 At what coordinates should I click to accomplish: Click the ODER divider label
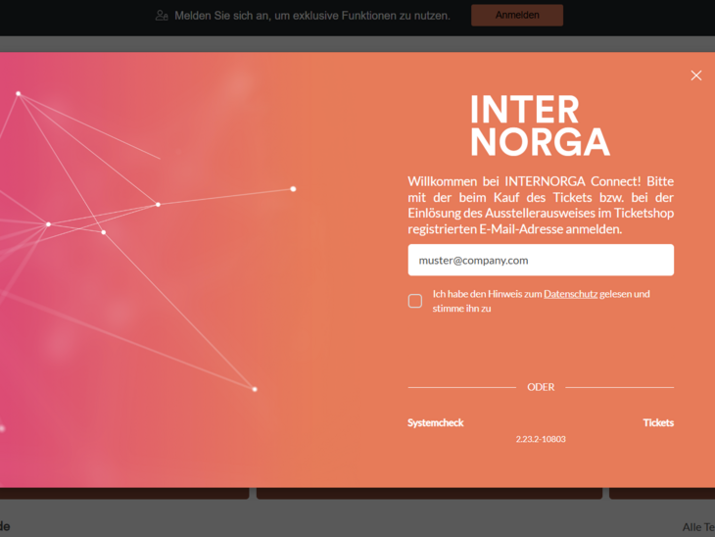541,387
